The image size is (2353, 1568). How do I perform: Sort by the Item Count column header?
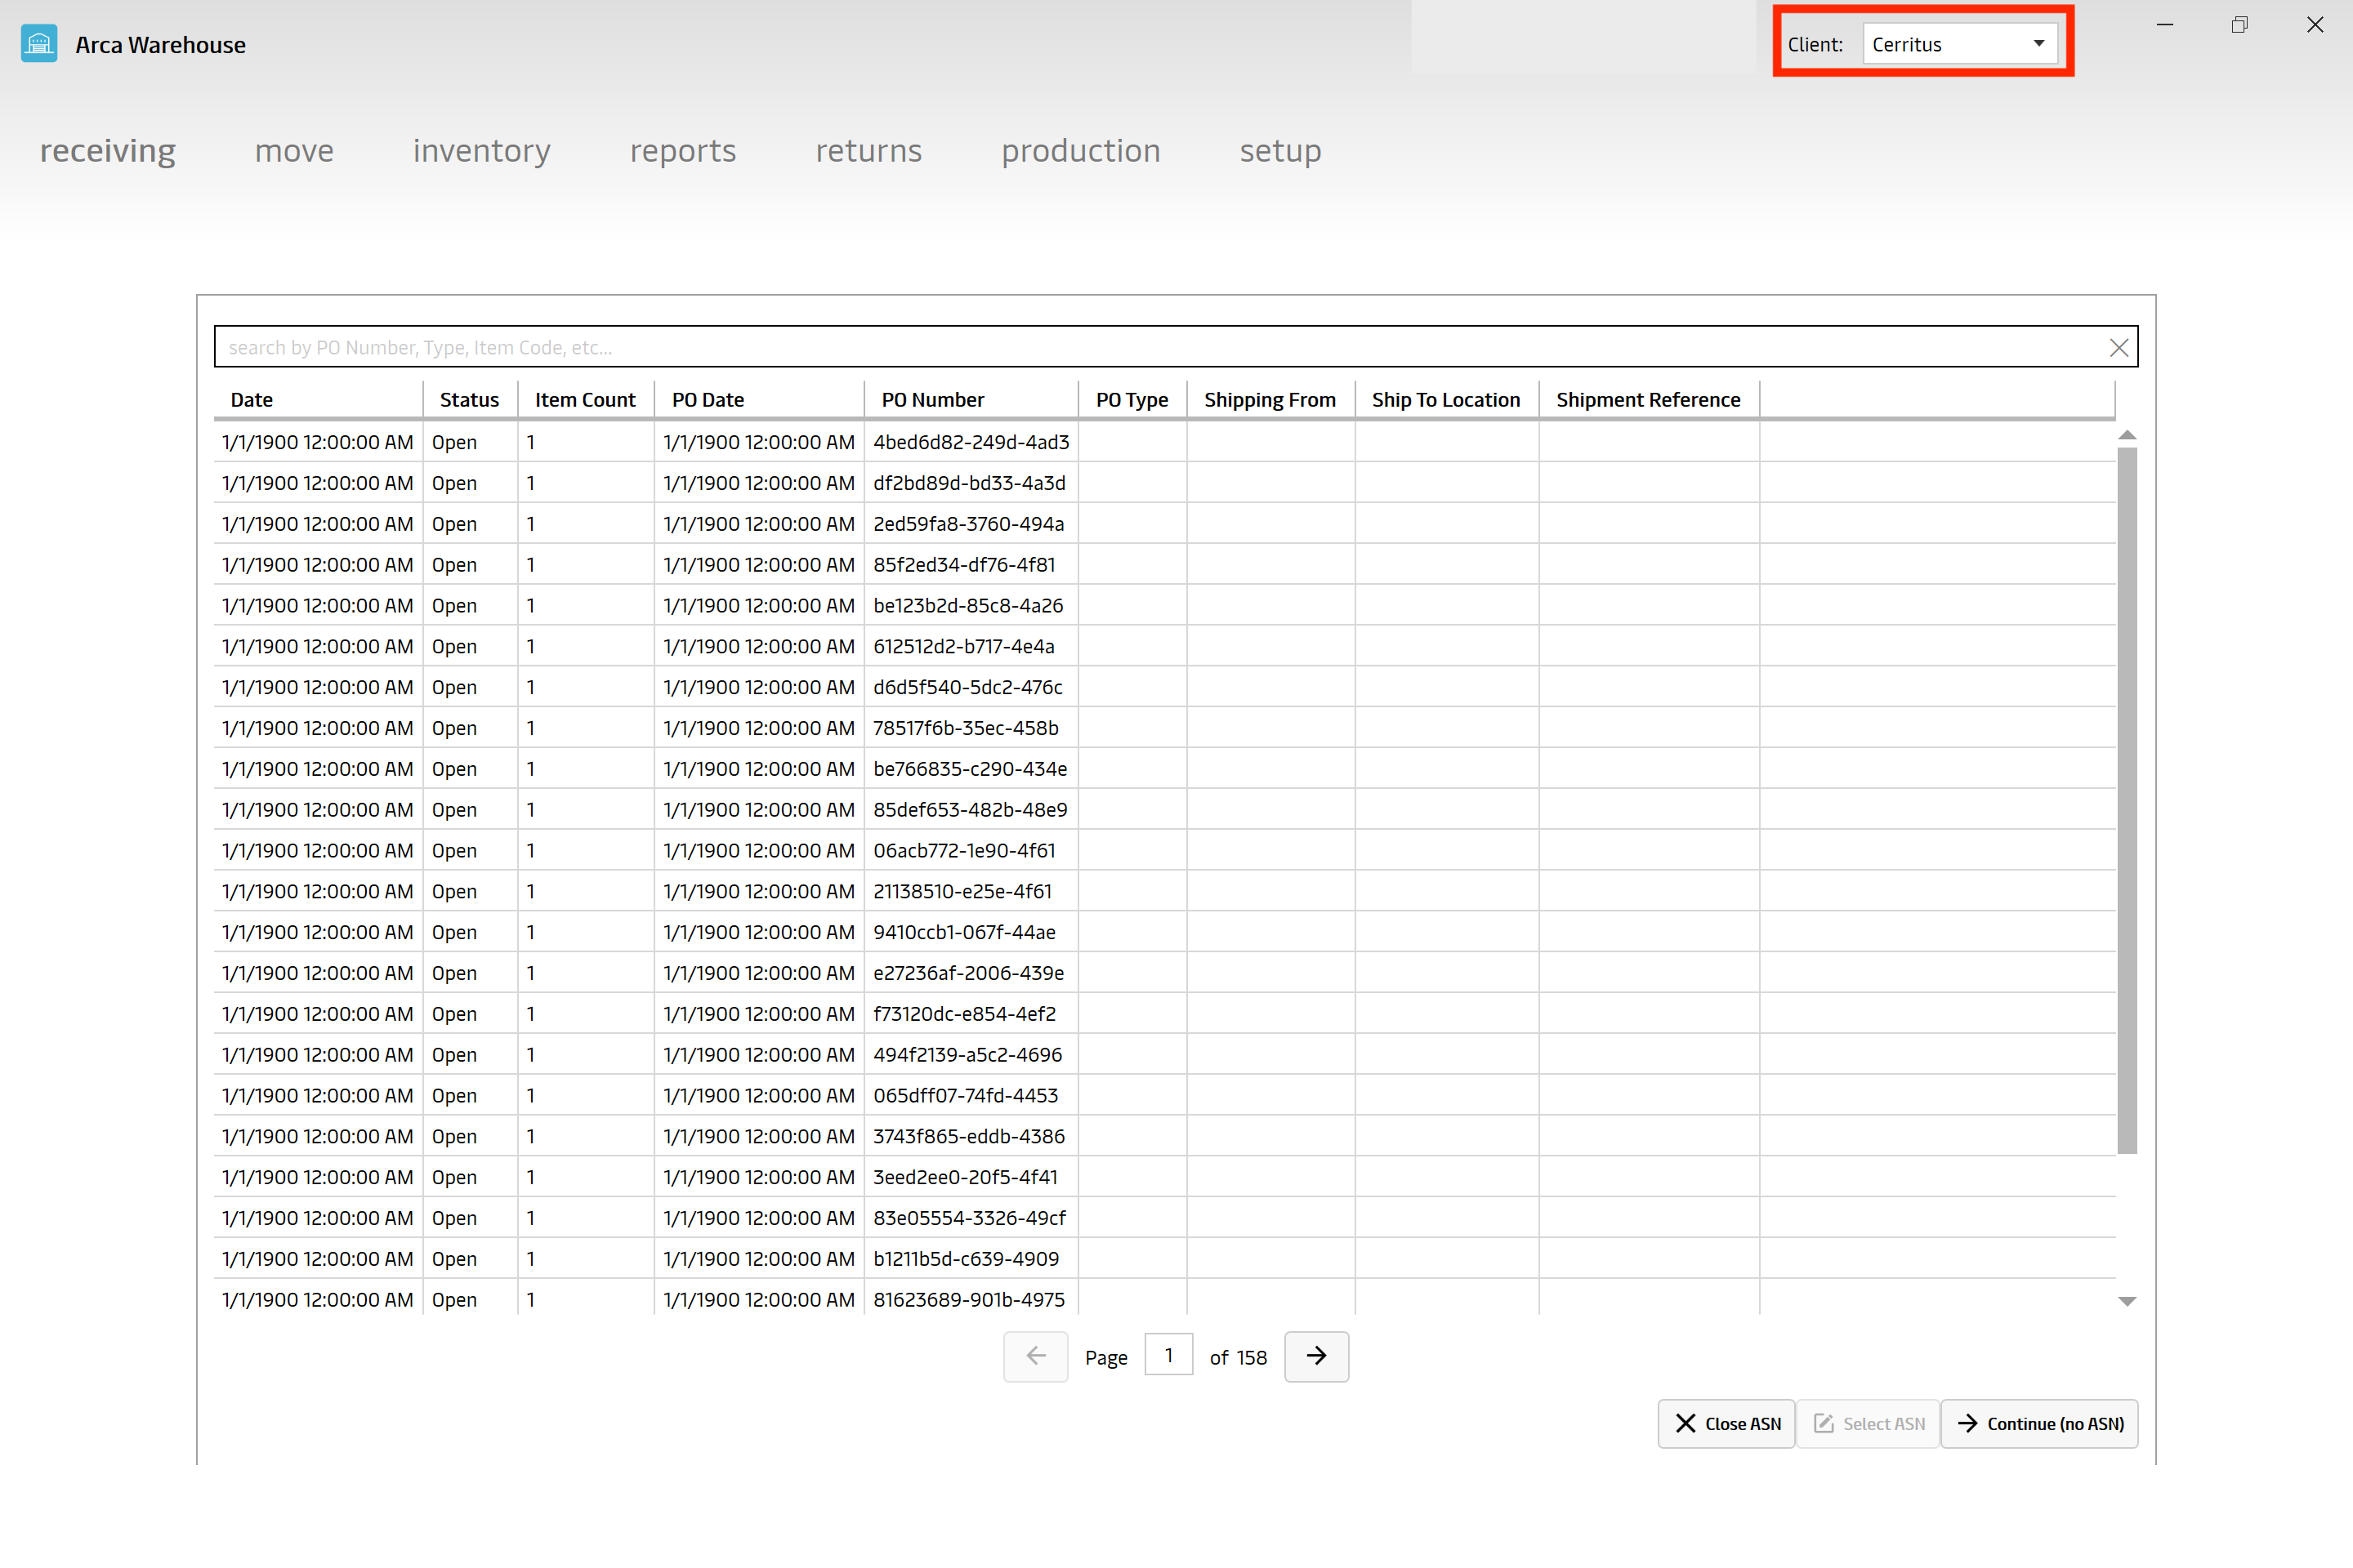pyautogui.click(x=585, y=399)
